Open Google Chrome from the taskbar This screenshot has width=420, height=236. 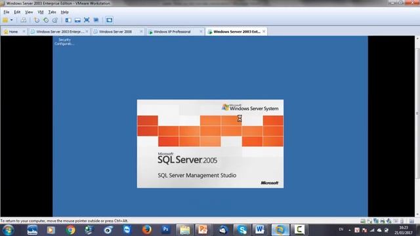click(x=70, y=230)
